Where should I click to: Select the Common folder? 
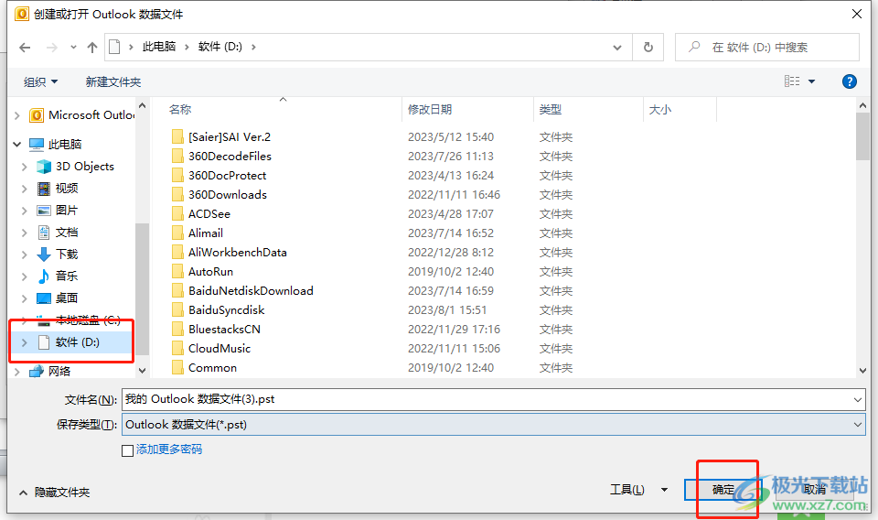pos(204,368)
